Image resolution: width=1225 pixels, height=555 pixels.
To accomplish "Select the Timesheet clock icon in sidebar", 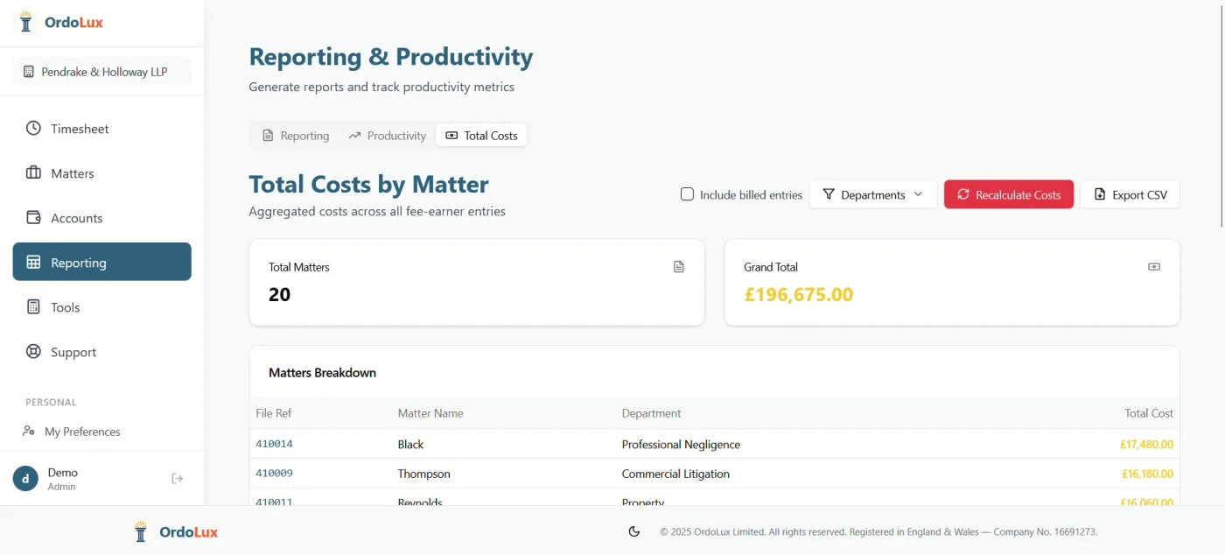I will [31, 129].
